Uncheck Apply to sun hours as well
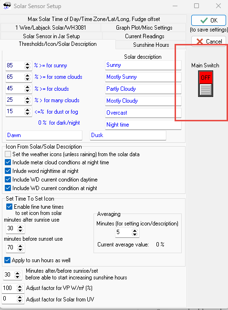 7,260
